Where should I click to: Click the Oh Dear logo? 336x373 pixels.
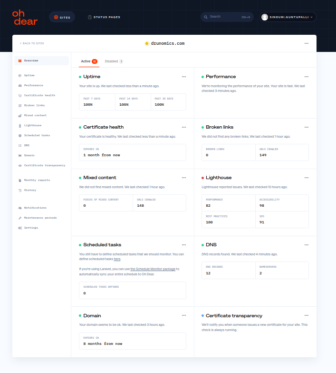25,17
